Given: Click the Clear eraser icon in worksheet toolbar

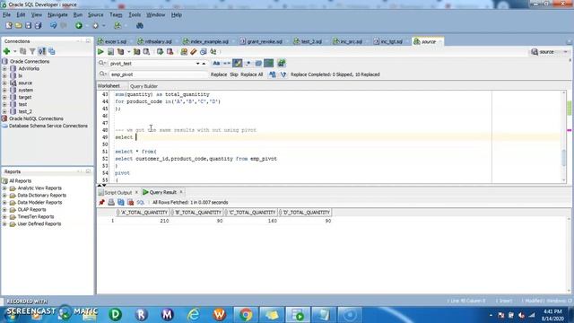Looking at the screenshot, I should coord(194,52).
